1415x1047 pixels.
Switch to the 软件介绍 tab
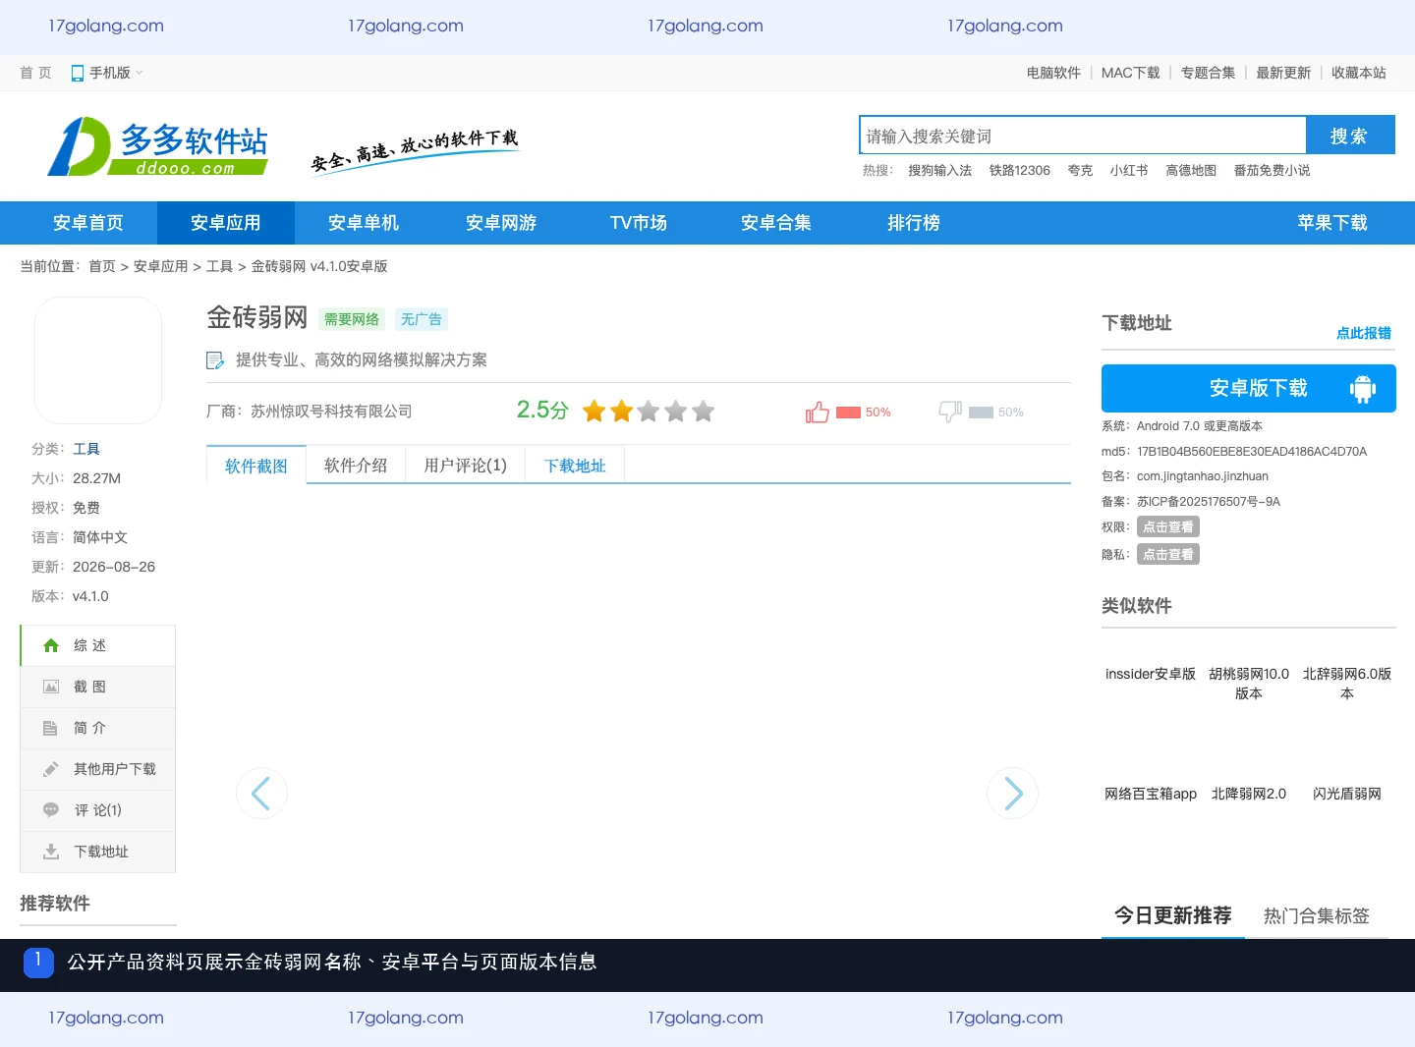click(356, 466)
